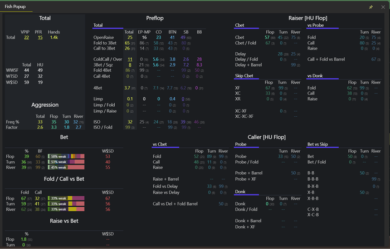Click the XC-XC-XF row label
Screen dimensions: 390x249
click(244, 116)
